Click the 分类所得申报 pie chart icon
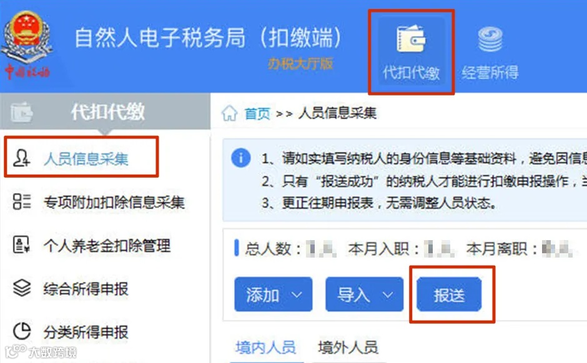This screenshot has height=363, width=587. (x=22, y=331)
